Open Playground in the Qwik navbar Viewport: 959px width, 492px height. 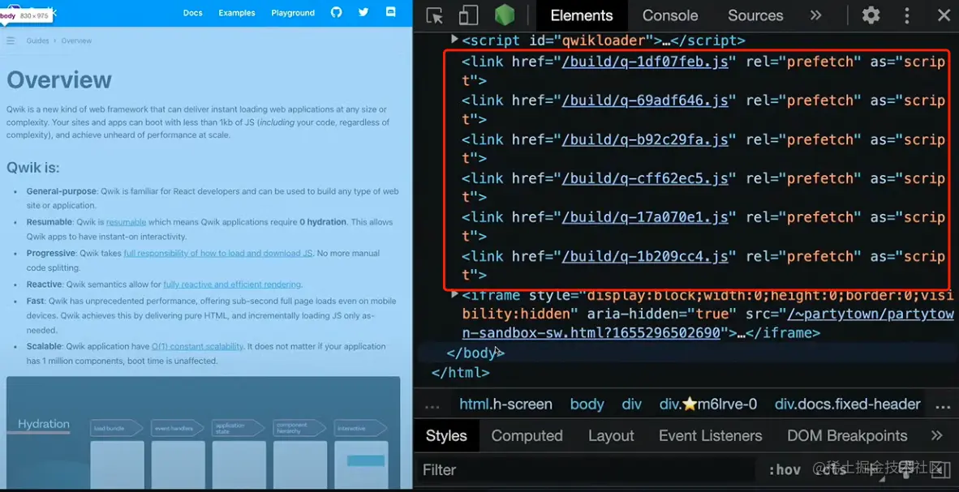[x=293, y=13]
